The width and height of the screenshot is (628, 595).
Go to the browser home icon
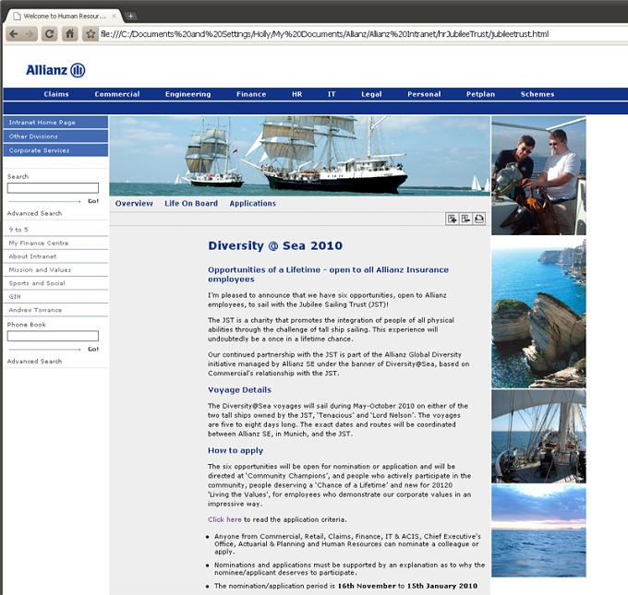point(69,34)
